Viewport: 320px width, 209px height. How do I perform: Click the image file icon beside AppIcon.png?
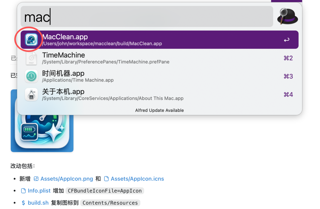click(x=36, y=179)
